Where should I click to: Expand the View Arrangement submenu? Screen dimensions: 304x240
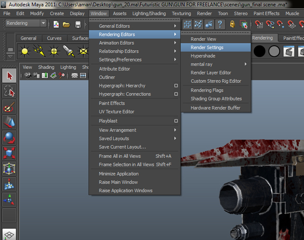pyautogui.click(x=135, y=130)
